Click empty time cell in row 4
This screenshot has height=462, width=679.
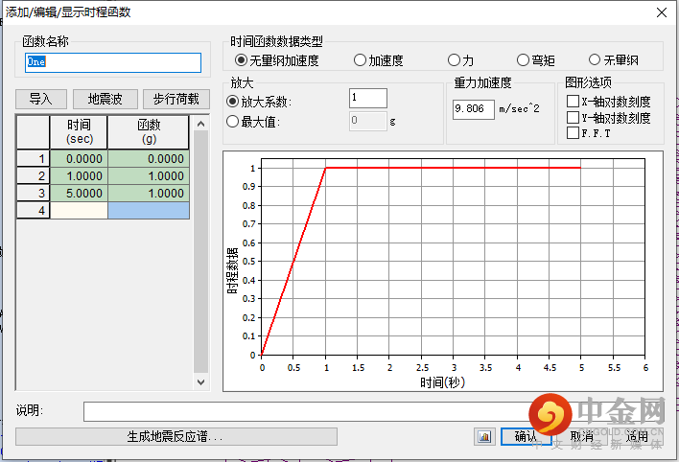(x=79, y=211)
